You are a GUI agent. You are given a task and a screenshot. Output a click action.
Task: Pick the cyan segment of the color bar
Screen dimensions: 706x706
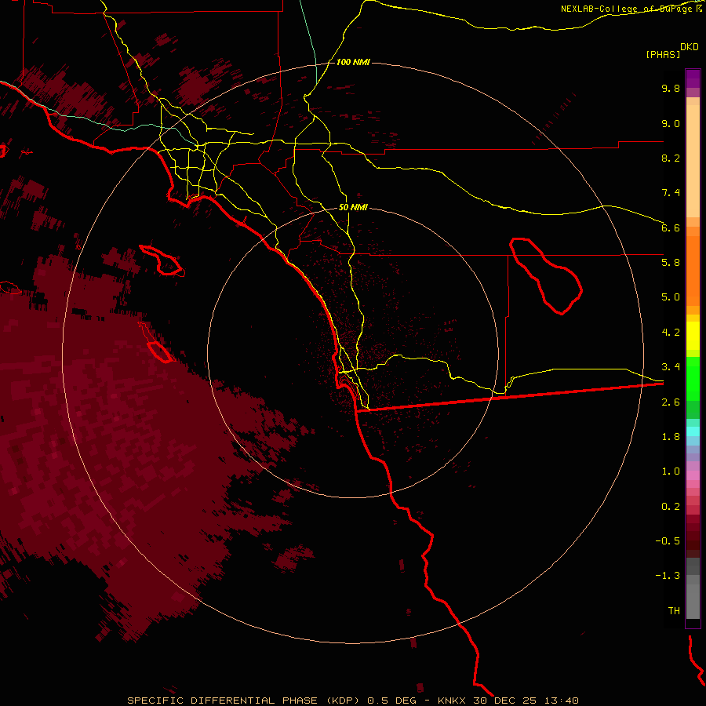tap(693, 431)
